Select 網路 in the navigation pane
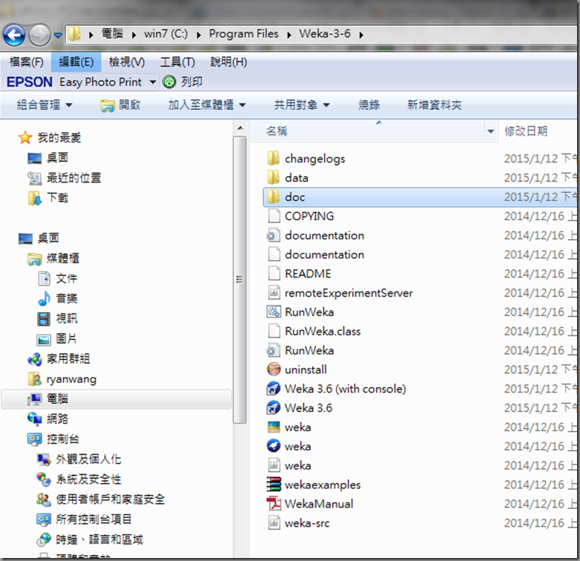580x561 pixels. pyautogui.click(x=47, y=419)
